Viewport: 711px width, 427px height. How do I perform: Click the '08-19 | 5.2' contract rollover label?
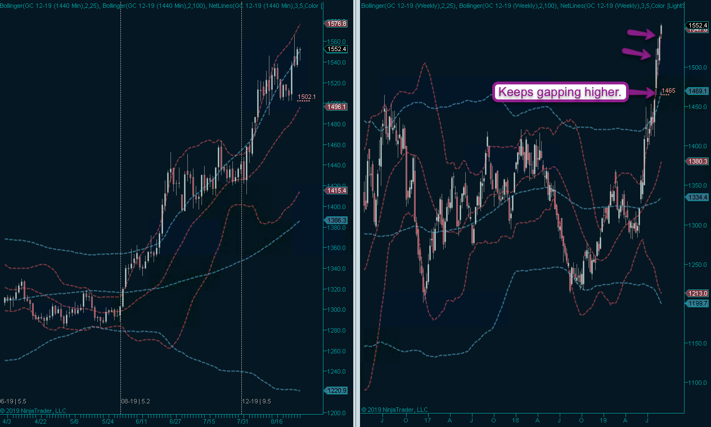tap(137, 402)
